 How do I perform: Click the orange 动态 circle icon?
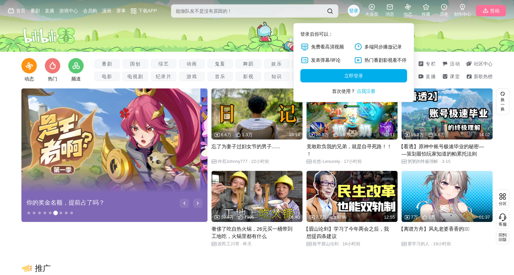click(29, 66)
